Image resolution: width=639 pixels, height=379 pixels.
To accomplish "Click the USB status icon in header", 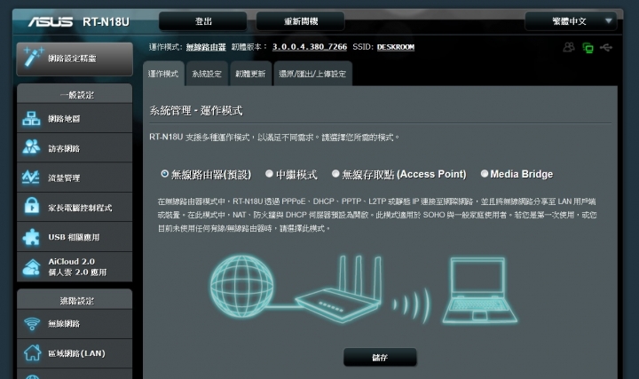I will [x=606, y=48].
